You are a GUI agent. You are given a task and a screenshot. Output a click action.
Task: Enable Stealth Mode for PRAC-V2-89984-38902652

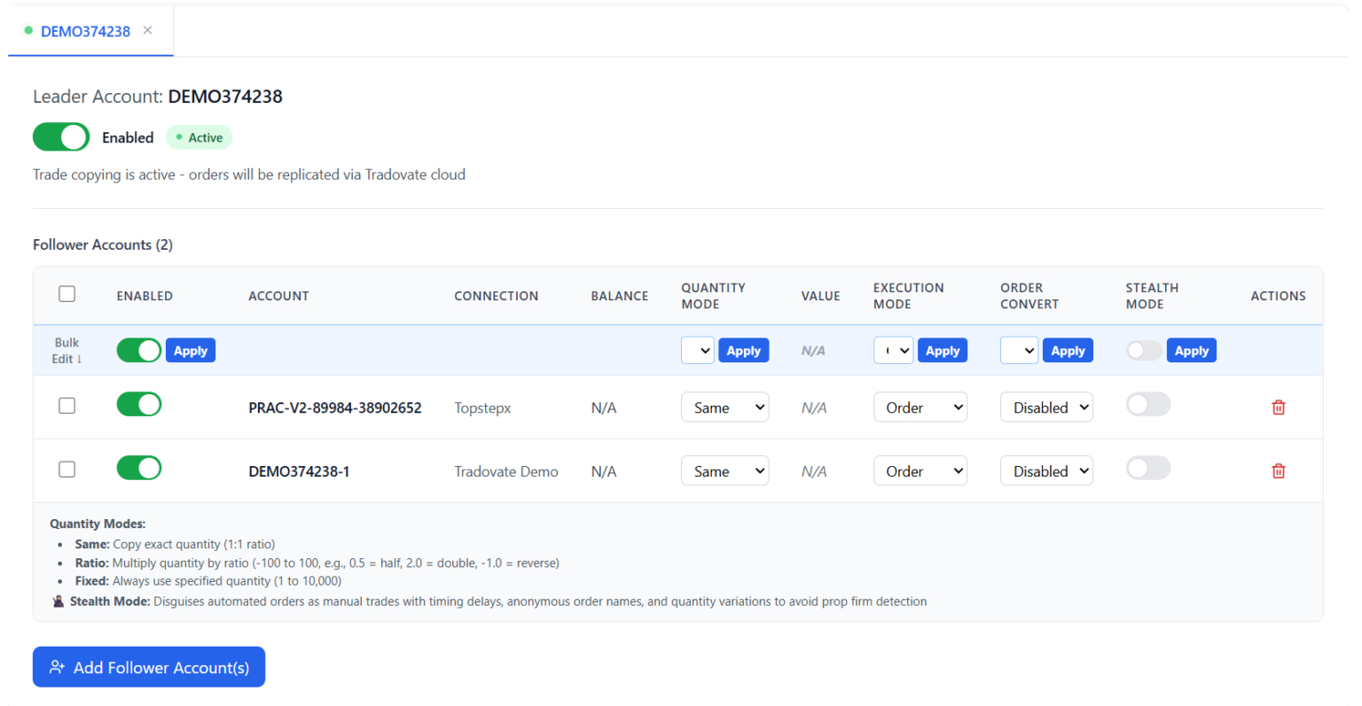pyautogui.click(x=1147, y=405)
